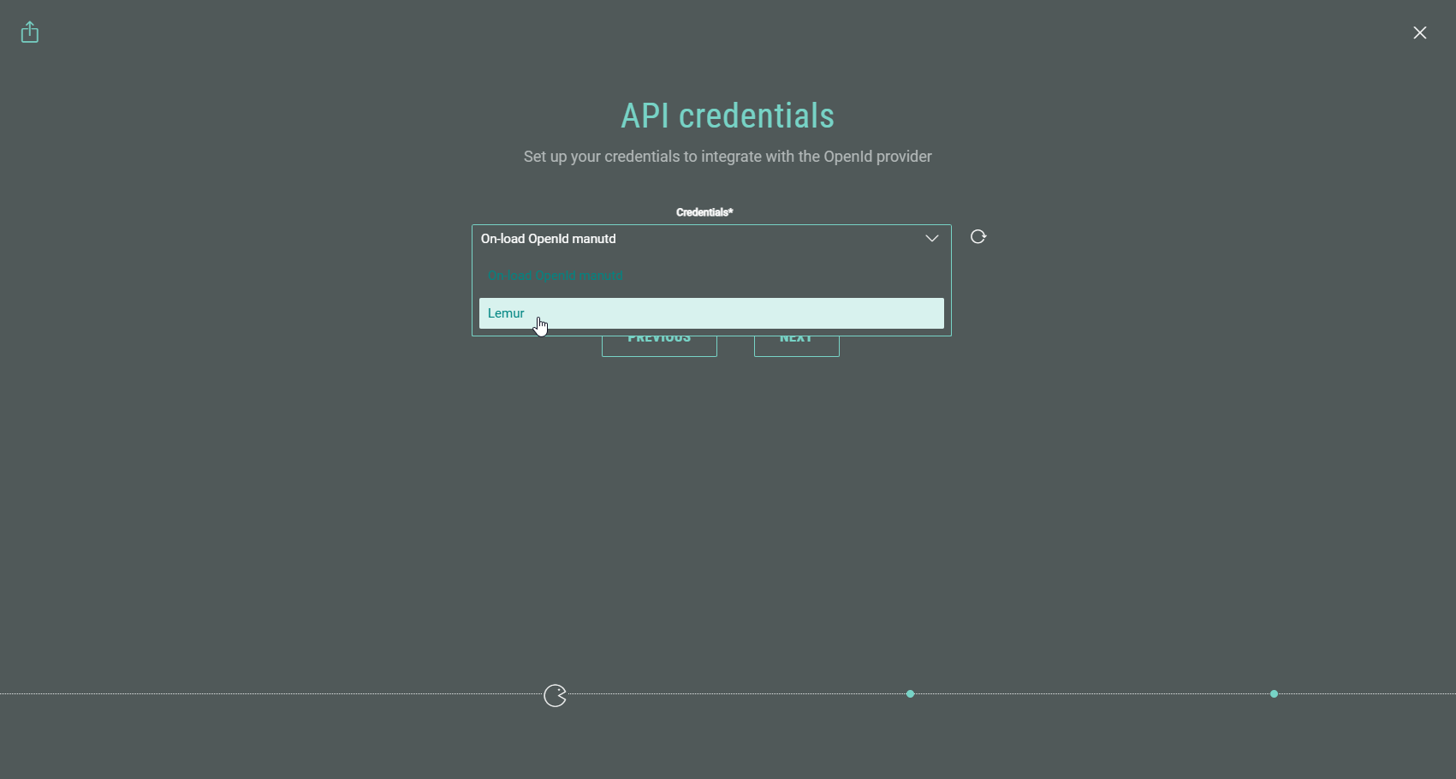Click the Pac-Man progress indicator icon
Screen dimensions: 1456x779
[556, 696]
